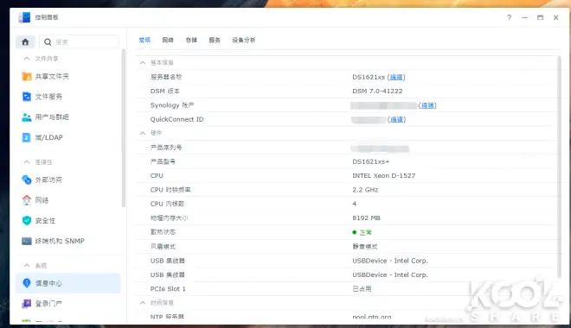Select the 信息中心 info center icon
571x328 pixels.
coord(27,283)
